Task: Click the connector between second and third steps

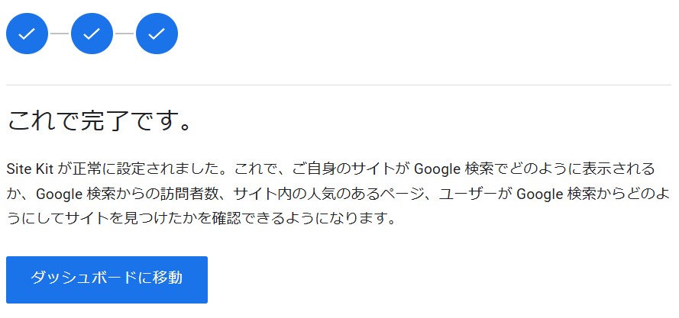Action: [x=124, y=34]
